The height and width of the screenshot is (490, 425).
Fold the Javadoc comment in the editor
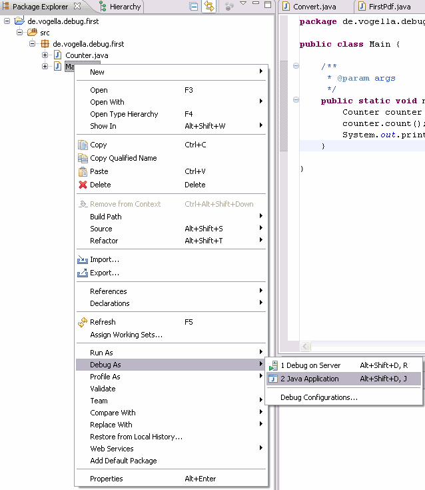pyautogui.click(x=296, y=65)
